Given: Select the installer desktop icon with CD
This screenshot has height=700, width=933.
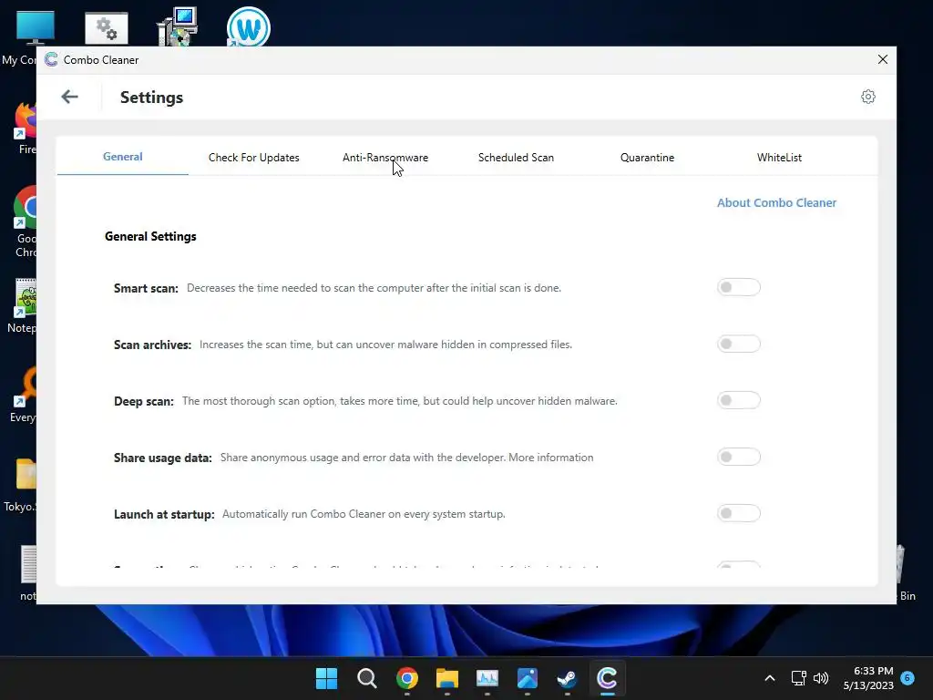Looking at the screenshot, I should click(178, 26).
